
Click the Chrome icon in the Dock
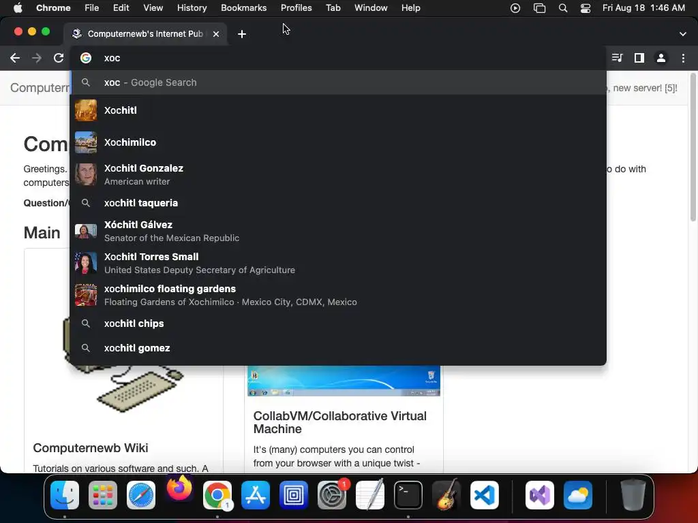pyautogui.click(x=217, y=495)
